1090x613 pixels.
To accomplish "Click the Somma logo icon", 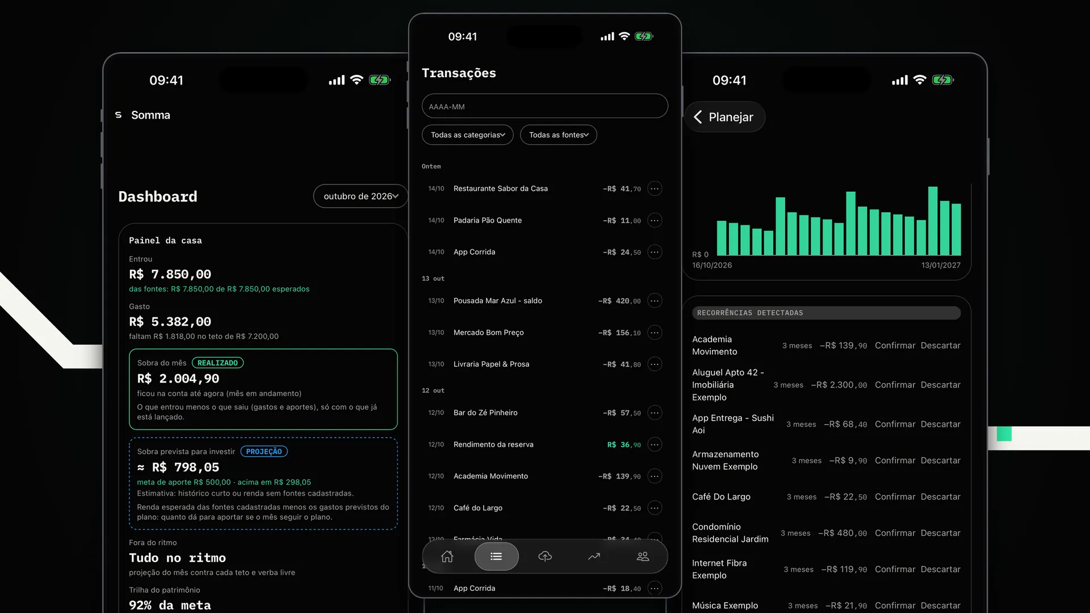I will point(118,115).
